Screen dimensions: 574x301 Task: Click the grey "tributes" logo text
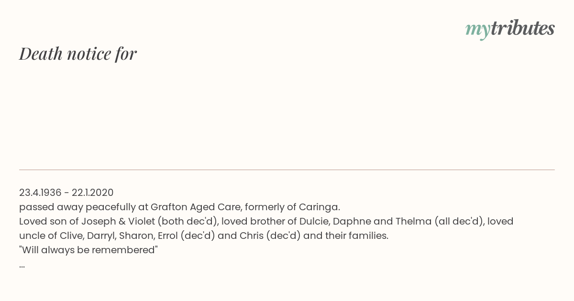coord(523,28)
